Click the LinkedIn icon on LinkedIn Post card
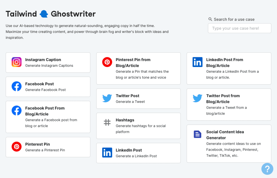Screen dimensions: 277x178 [x=107, y=153]
